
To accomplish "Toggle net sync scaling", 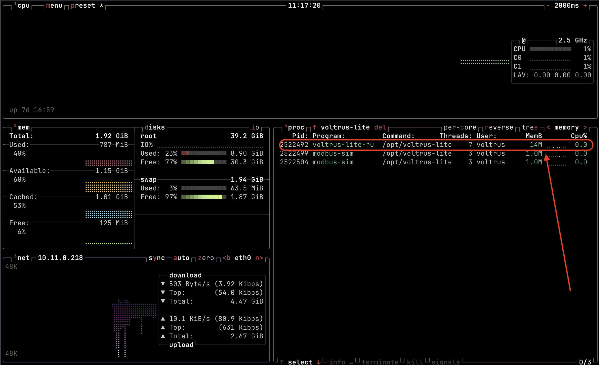I will click(157, 258).
